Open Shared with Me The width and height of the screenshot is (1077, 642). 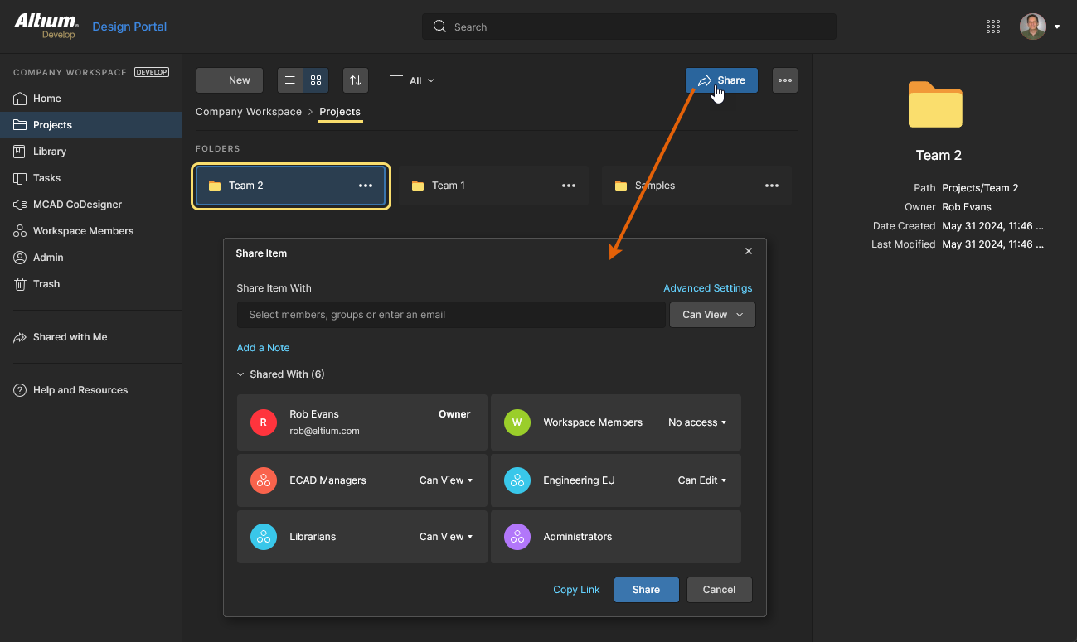tap(90, 337)
